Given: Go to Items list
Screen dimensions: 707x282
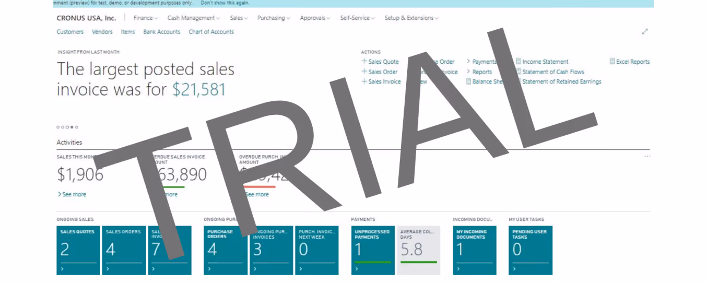Looking at the screenshot, I should pyautogui.click(x=128, y=32).
